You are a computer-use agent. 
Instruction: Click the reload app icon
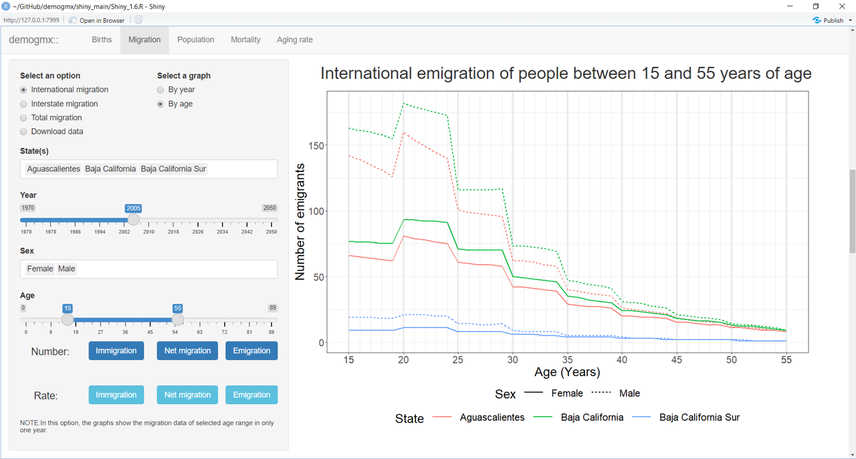[x=138, y=20]
